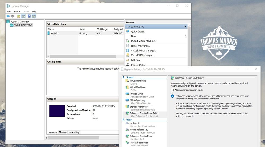Sort virtual machines by CPU Usage column
Screen dimensions: 265x147
click(104, 29)
